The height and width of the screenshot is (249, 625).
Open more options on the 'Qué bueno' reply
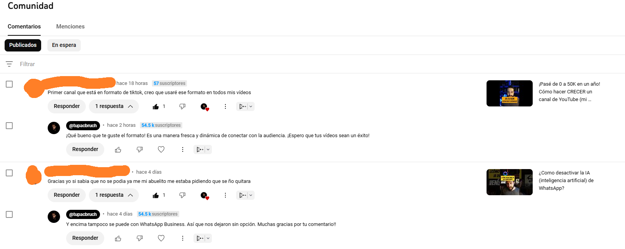tap(183, 149)
